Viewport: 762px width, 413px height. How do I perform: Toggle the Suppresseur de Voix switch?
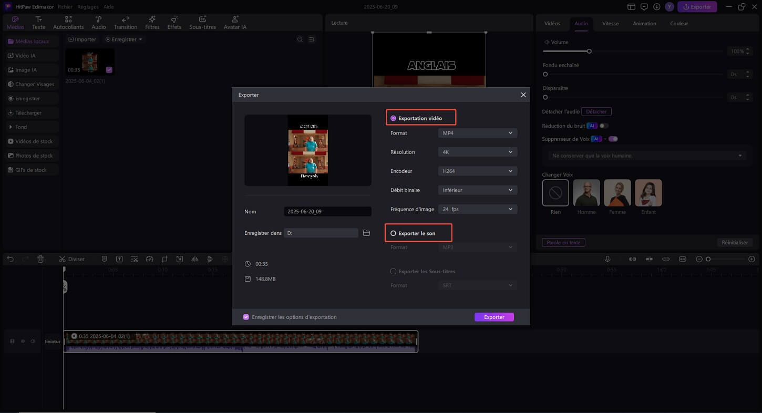pos(613,139)
